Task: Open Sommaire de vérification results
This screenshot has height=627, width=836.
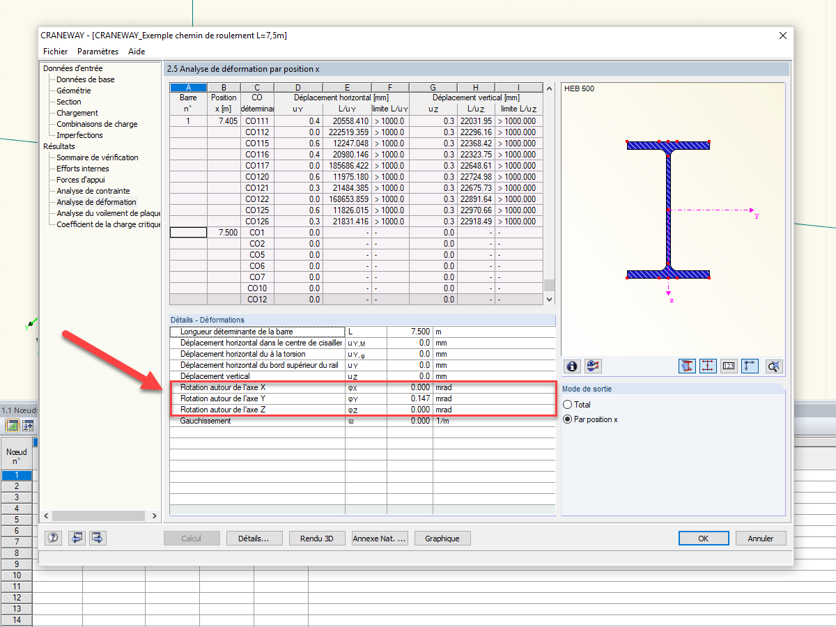Action: [x=98, y=157]
